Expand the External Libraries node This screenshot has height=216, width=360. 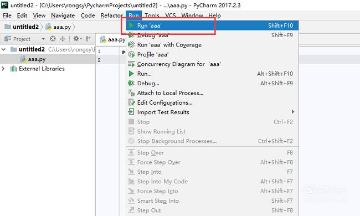click(x=3, y=69)
